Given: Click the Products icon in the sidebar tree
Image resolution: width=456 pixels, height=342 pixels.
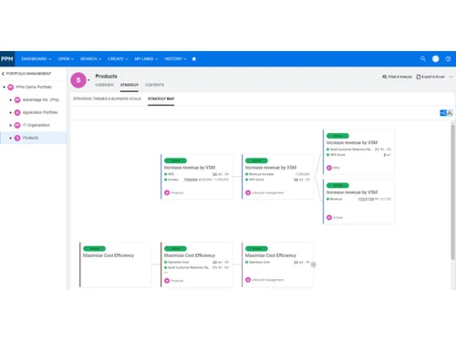Looking at the screenshot, I should point(17,138).
